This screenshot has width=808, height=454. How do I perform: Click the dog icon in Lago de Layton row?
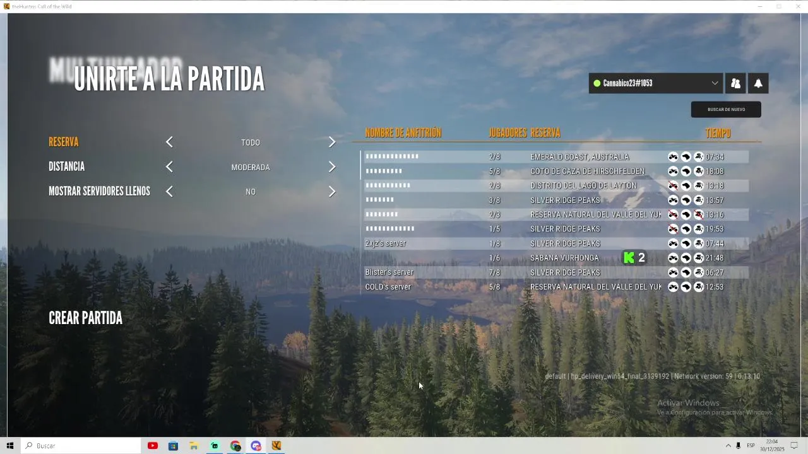[x=686, y=186]
